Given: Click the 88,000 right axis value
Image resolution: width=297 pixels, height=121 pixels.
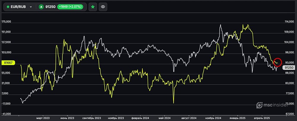Looking at the screenshot, I should (x=289, y=73).
